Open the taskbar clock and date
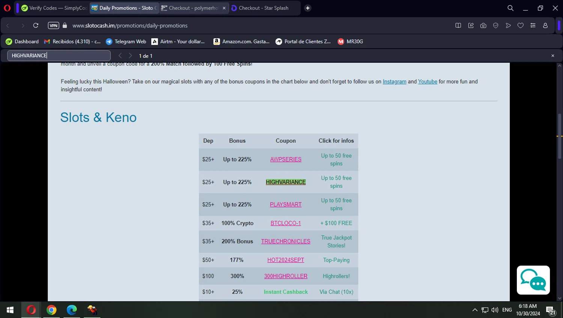Image resolution: width=563 pixels, height=318 pixels. [x=528, y=310]
